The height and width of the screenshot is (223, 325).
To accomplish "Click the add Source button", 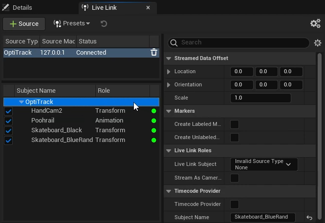I will point(24,24).
